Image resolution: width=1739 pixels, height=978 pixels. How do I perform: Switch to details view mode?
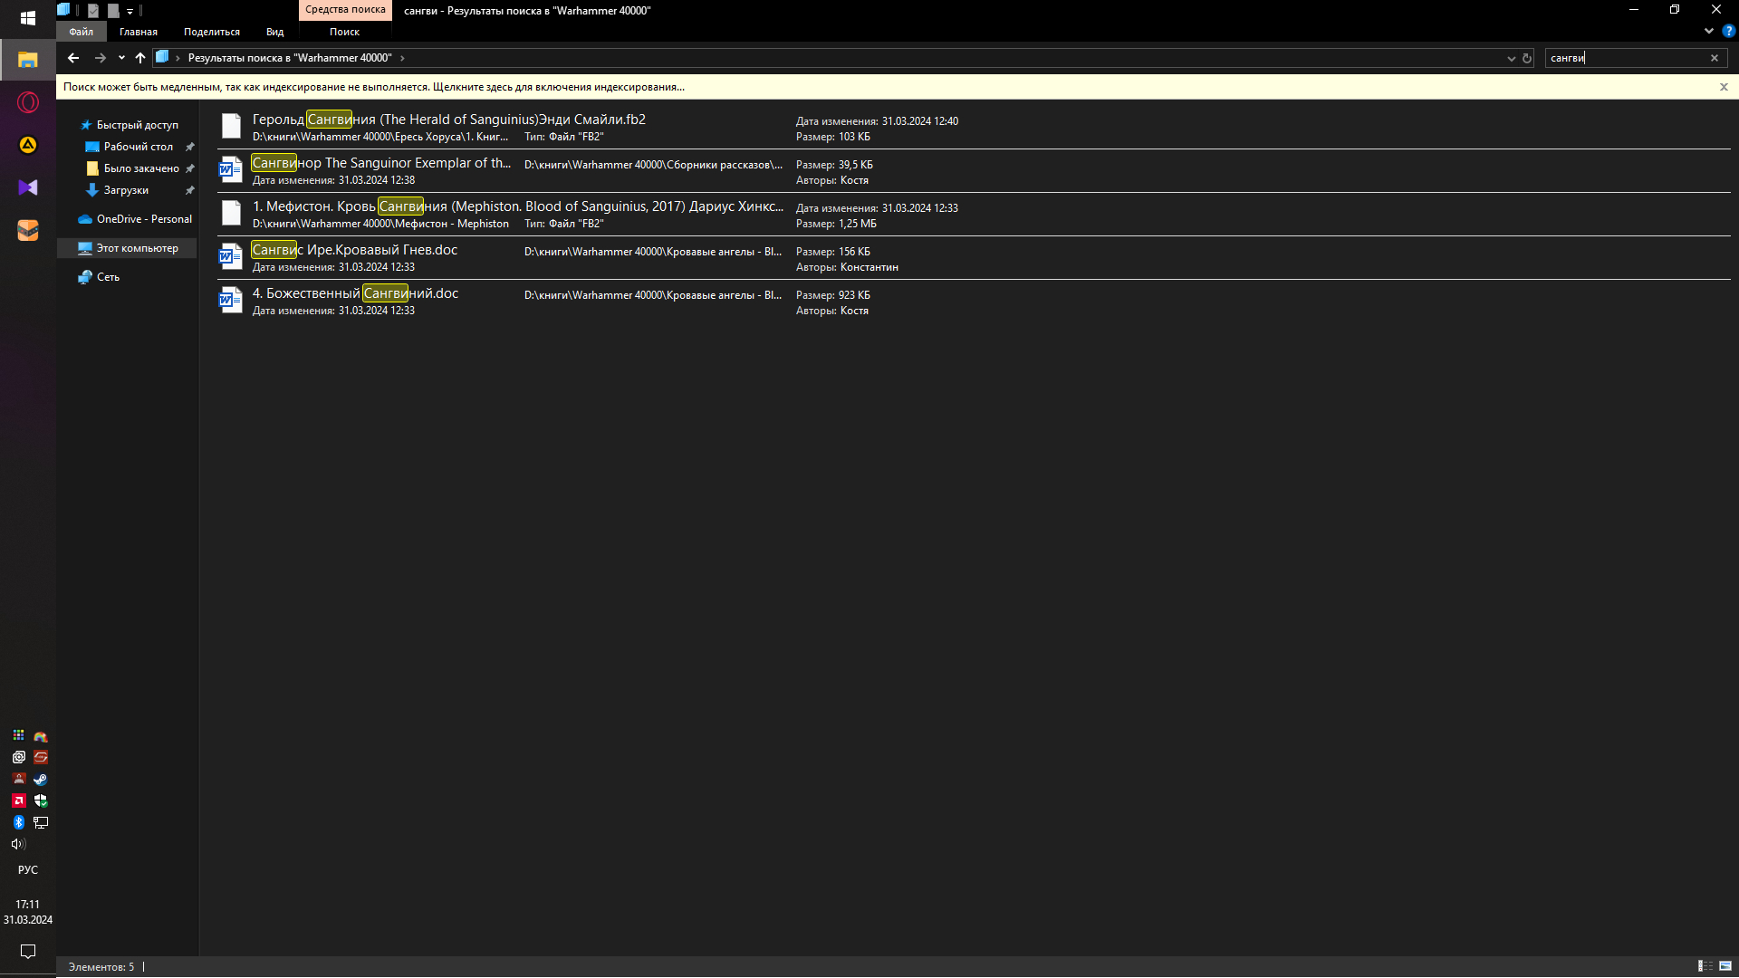click(1705, 966)
